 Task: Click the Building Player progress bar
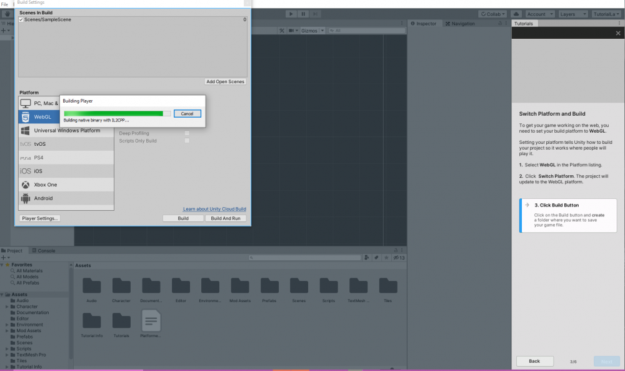click(117, 114)
